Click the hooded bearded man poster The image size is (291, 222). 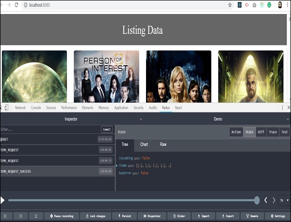click(x=251, y=76)
